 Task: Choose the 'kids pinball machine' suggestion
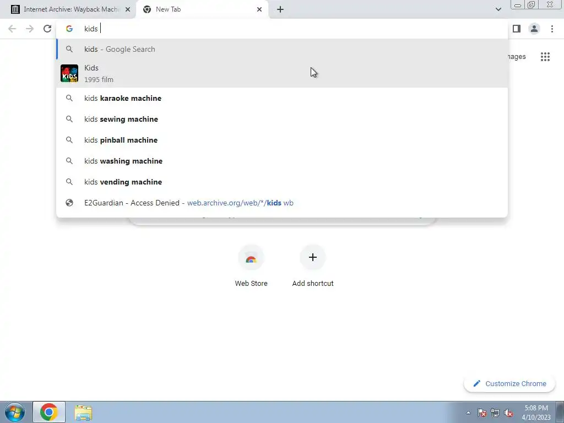(282, 140)
